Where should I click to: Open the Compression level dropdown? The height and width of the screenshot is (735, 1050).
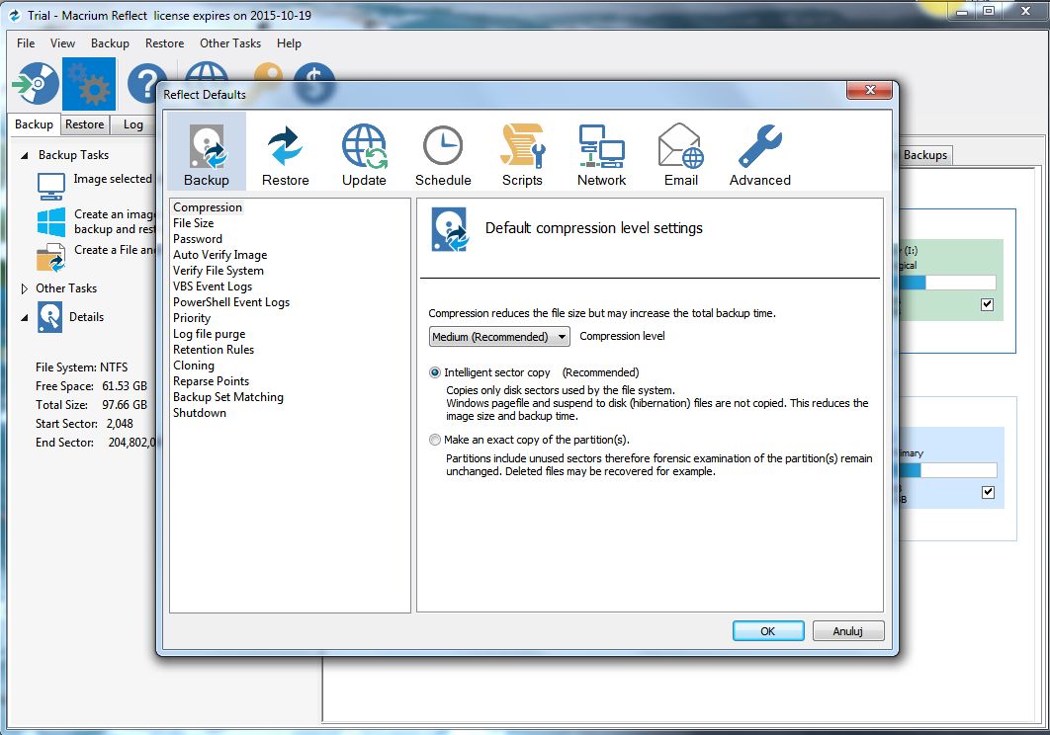(499, 337)
